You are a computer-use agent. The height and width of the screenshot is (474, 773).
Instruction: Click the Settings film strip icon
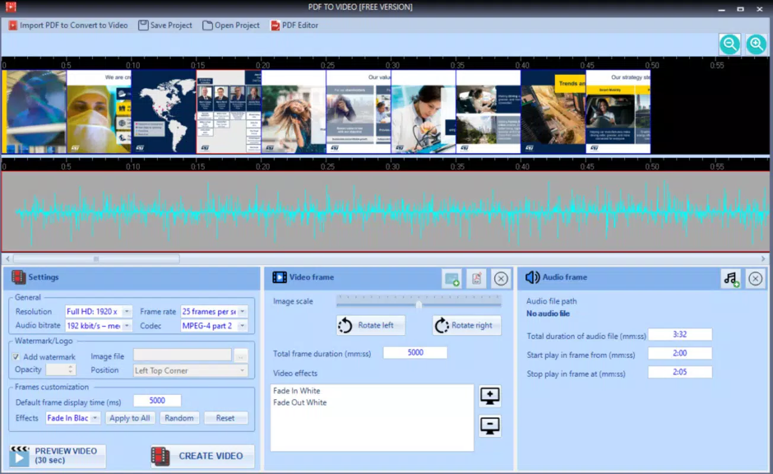pyautogui.click(x=18, y=277)
